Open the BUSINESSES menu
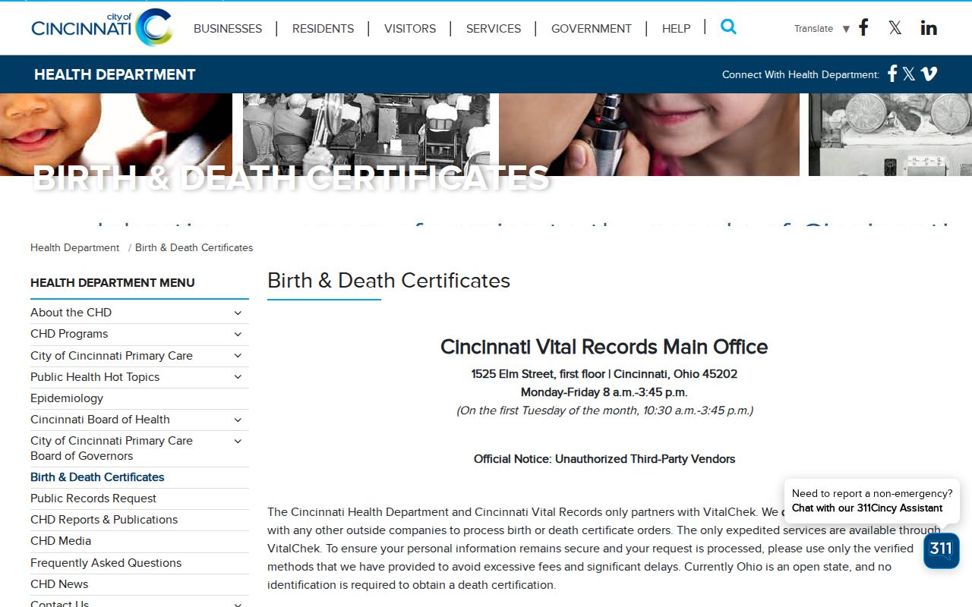The image size is (972, 607). [228, 29]
